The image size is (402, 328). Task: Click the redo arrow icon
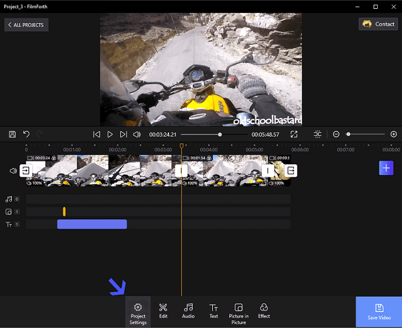tap(40, 134)
